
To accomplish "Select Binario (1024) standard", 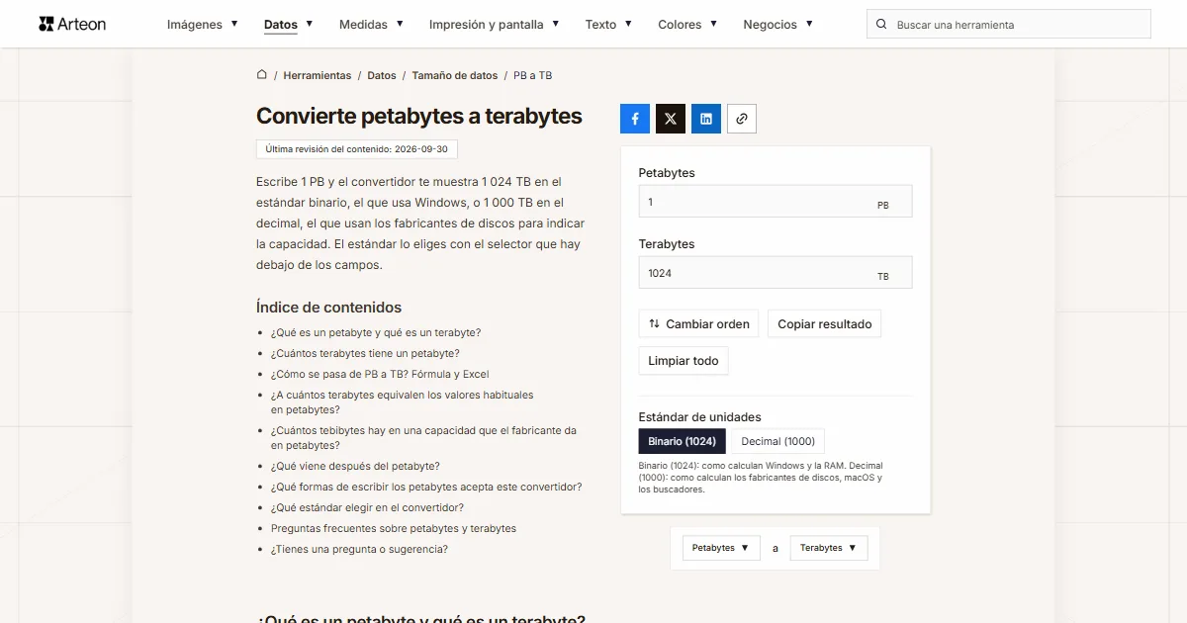I will pos(683,441).
